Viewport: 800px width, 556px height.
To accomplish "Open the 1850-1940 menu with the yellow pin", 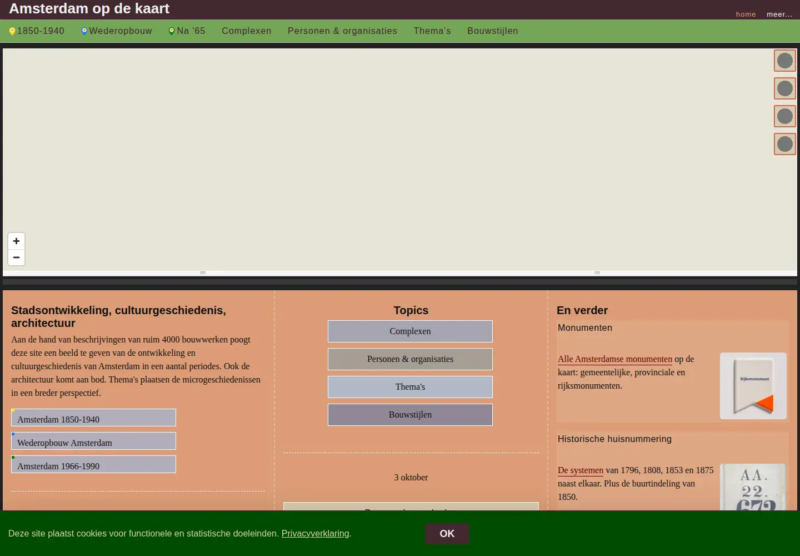I will coord(37,31).
